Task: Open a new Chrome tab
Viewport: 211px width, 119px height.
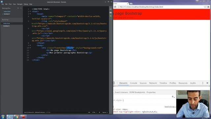Action: [131, 4]
